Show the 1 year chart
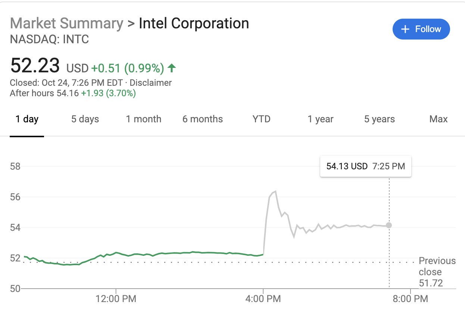 tap(321, 119)
